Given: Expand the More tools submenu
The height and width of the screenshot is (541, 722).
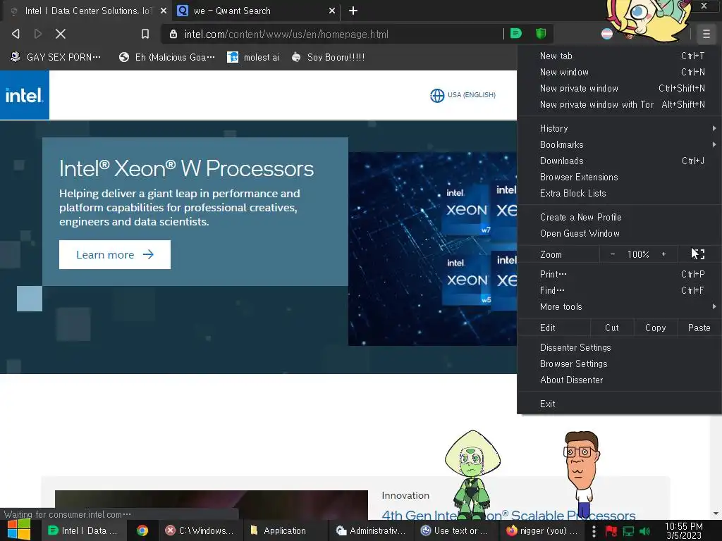Looking at the screenshot, I should 620,307.
